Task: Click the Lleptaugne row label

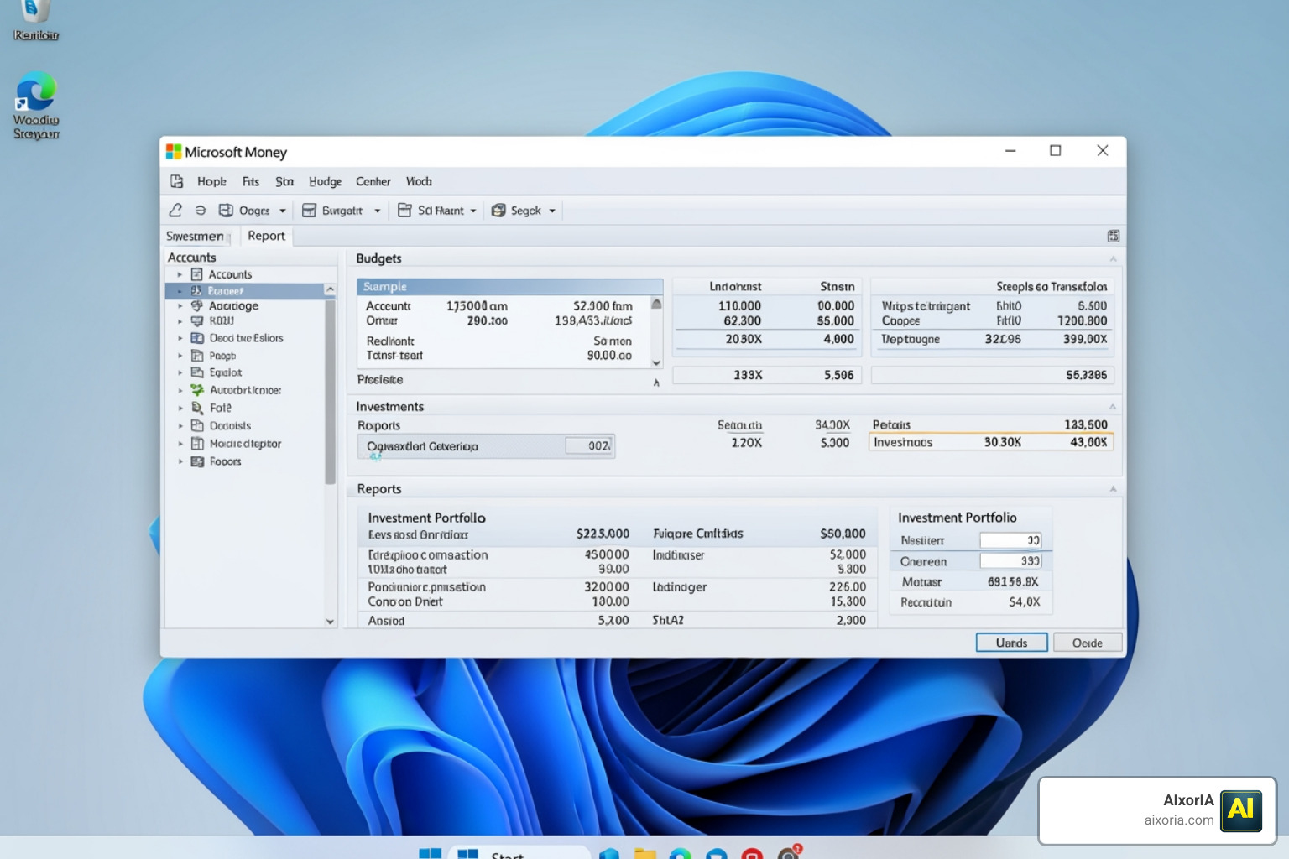Action: tap(911, 339)
